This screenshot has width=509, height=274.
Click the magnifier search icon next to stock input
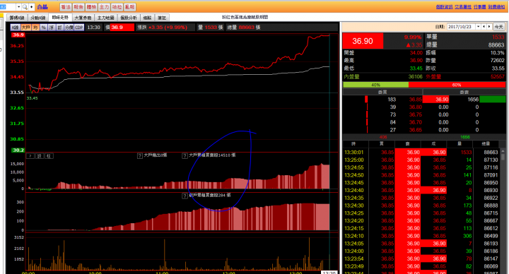[25, 7]
